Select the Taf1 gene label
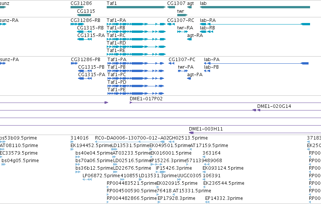 coord(112,3)
